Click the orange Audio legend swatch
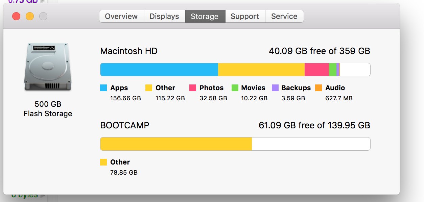The image size is (424, 202). click(x=319, y=88)
